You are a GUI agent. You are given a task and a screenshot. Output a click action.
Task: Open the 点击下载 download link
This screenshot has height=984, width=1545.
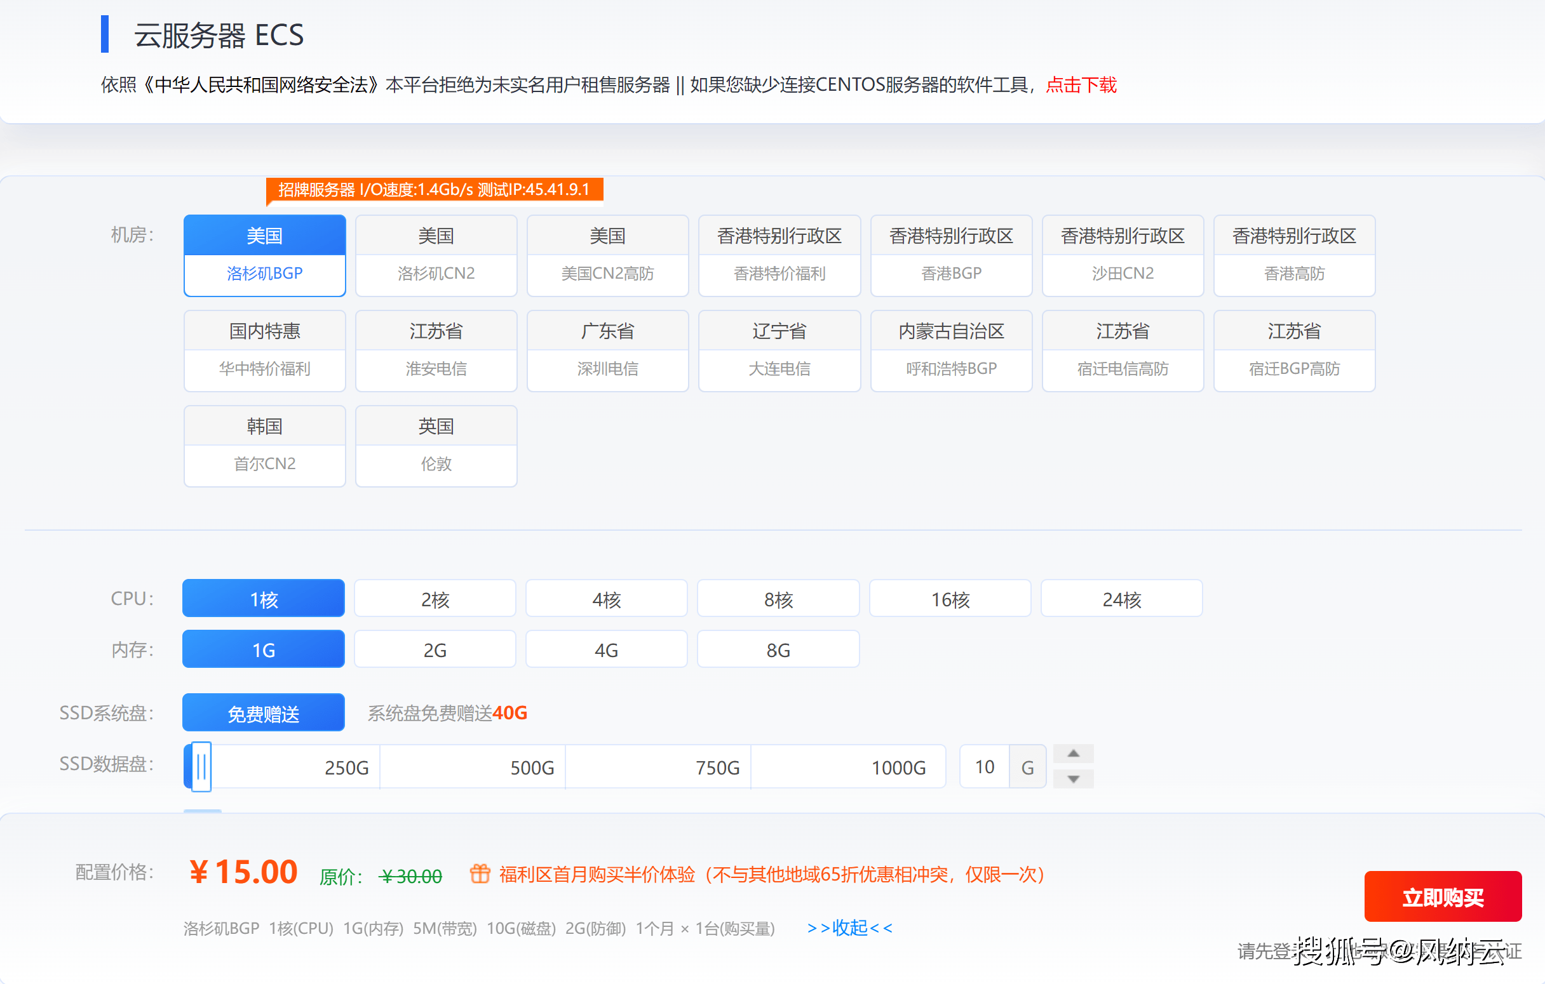[x=1081, y=84]
